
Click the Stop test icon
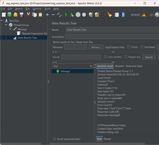[x=78, y=15]
